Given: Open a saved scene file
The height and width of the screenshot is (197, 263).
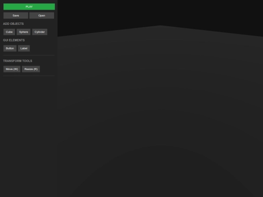Looking at the screenshot, I should coord(41,16).
